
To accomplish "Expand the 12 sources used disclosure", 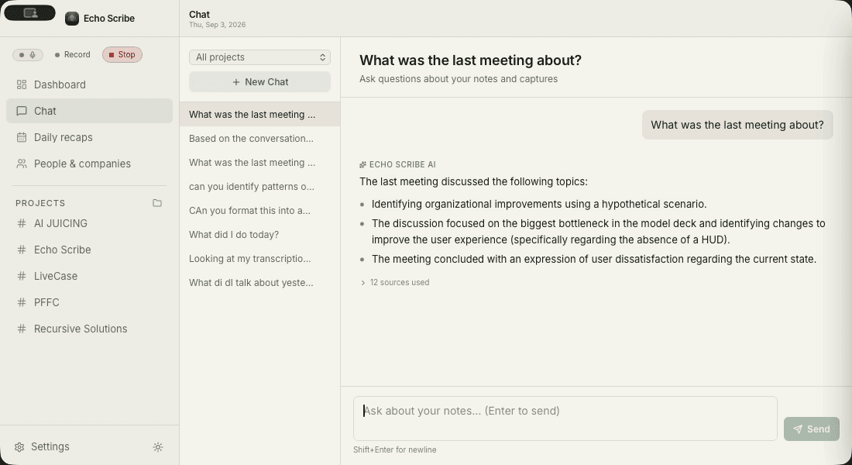I will [394, 282].
